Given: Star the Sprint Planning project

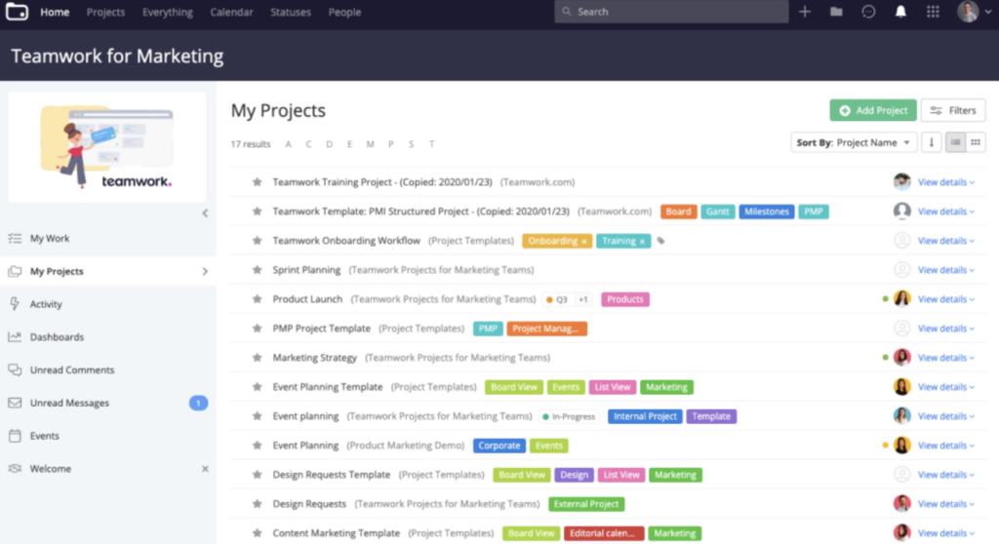Looking at the screenshot, I should point(257,270).
